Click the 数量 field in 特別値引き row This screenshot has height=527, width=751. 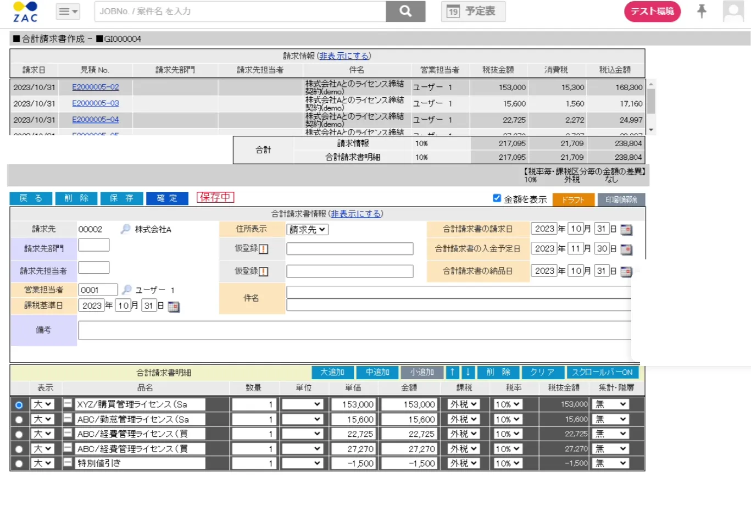pos(254,463)
